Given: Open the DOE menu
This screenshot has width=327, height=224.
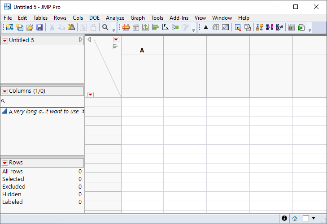Looking at the screenshot, I should 95,18.
